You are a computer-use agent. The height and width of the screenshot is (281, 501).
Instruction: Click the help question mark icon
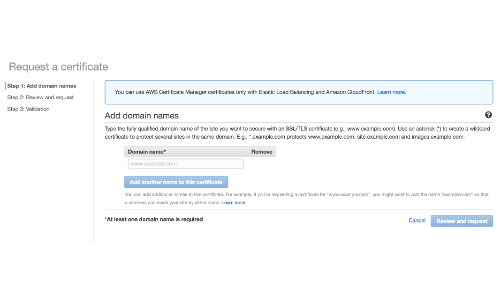coord(488,115)
